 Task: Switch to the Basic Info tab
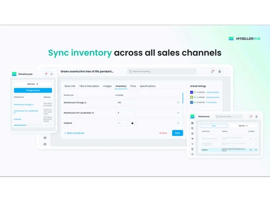click(70, 86)
